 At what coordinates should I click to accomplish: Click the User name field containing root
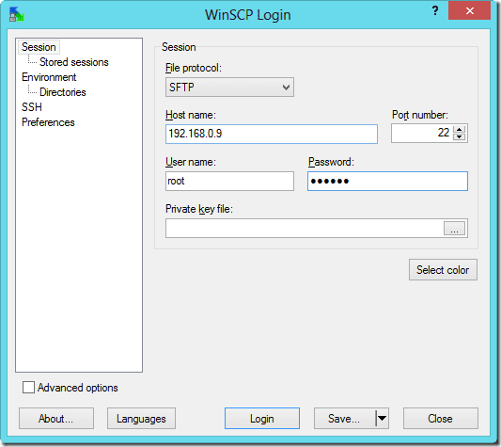(x=229, y=181)
